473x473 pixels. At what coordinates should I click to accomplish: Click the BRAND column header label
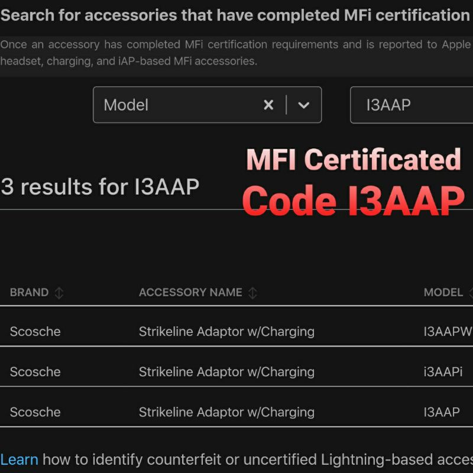(29, 293)
